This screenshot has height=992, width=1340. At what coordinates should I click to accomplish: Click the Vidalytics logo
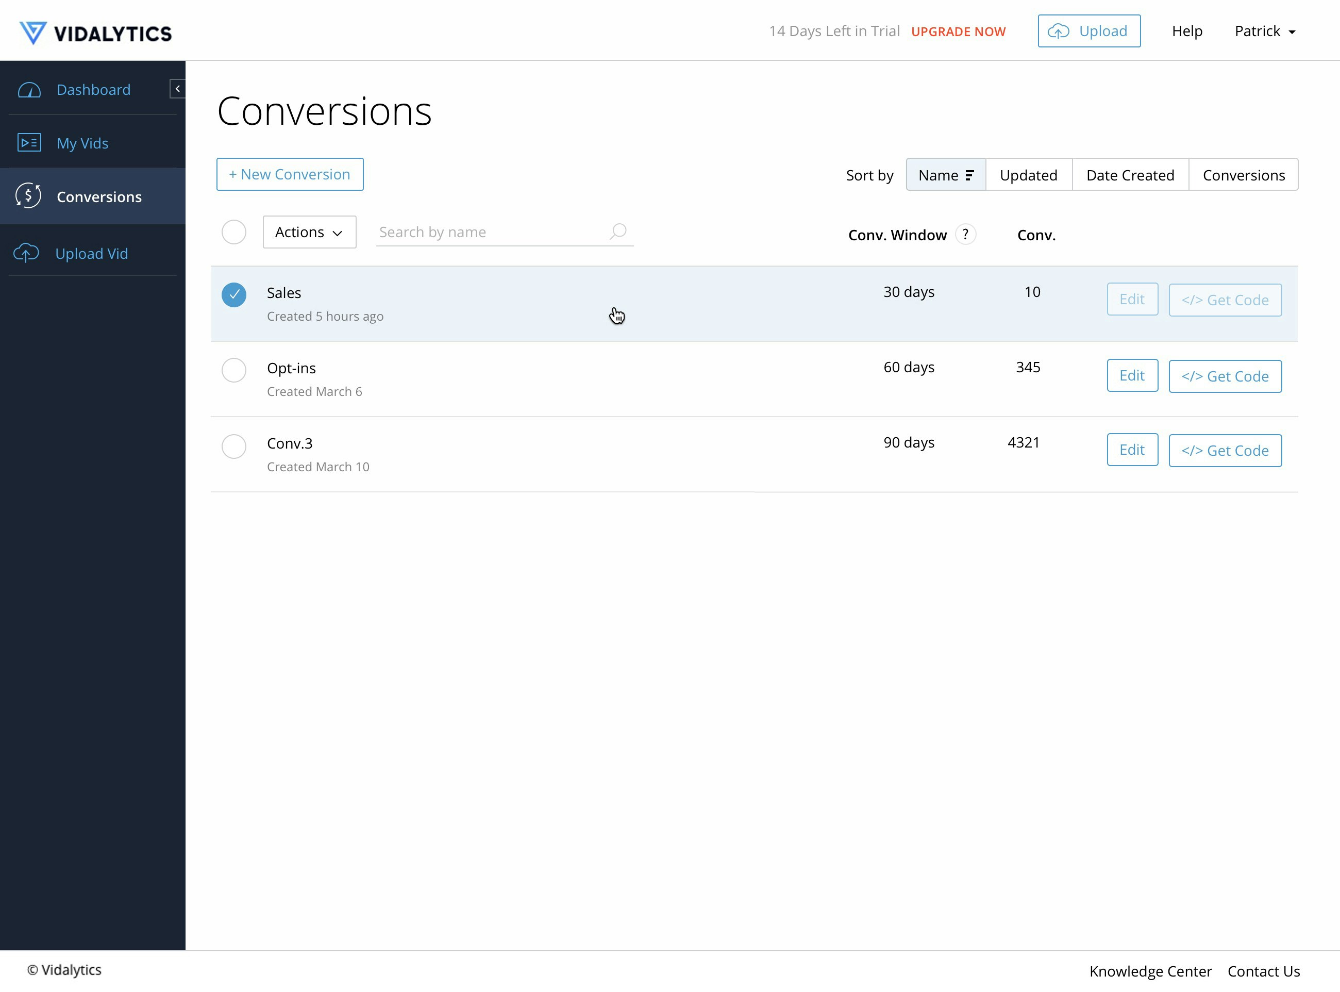point(95,32)
